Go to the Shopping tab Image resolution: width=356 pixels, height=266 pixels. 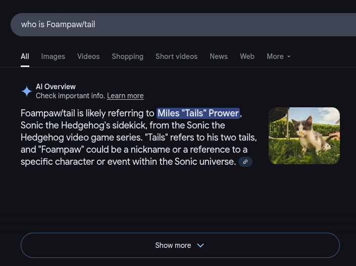pos(128,56)
